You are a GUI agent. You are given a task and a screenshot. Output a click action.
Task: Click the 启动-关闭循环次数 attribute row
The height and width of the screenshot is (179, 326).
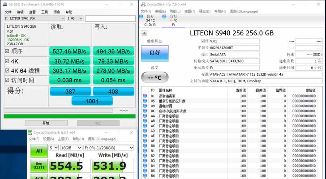pos(229,111)
